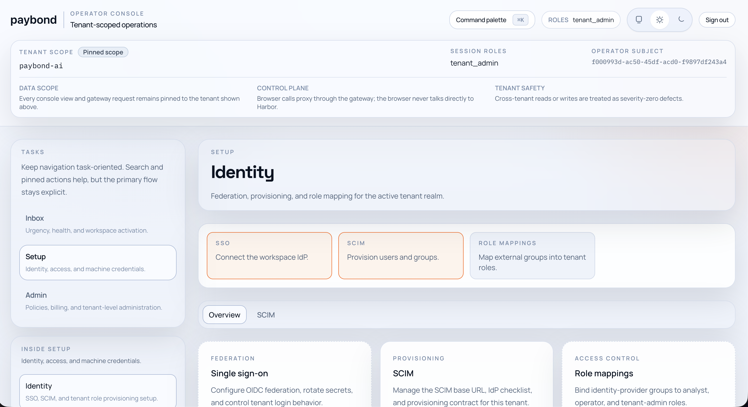748x407 pixels.
Task: Click the Pinned scope badge
Action: click(103, 52)
